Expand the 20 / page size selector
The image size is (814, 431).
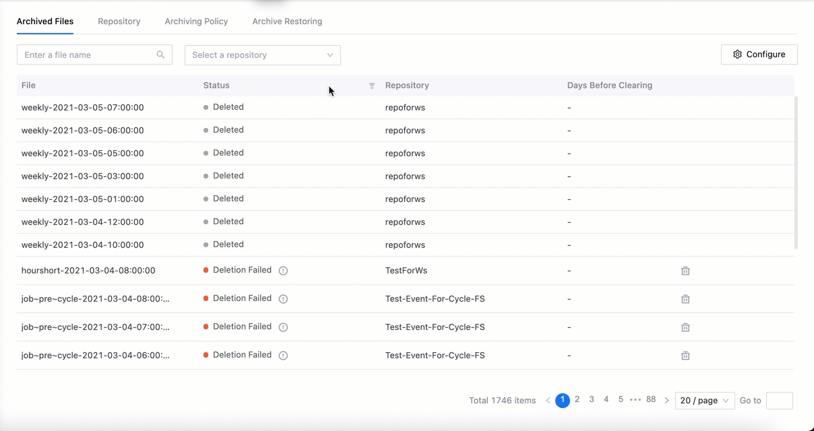(705, 401)
